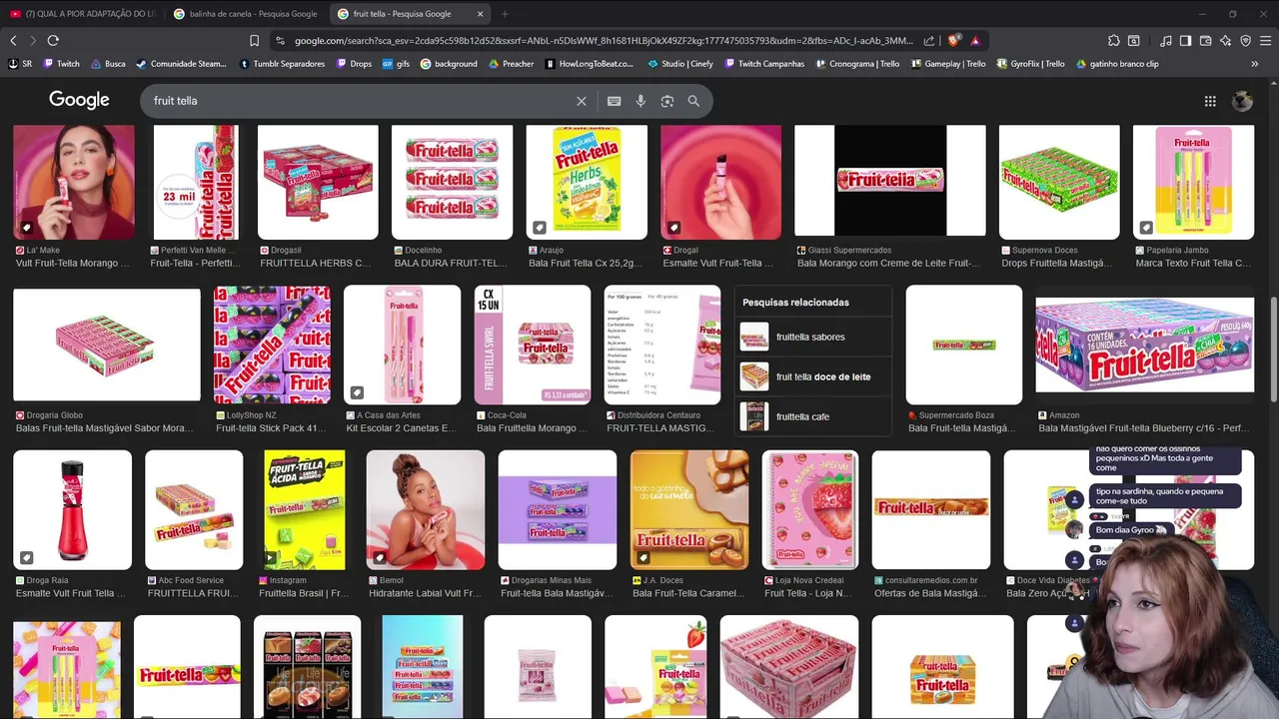Open the Drops bookmark
Image resolution: width=1279 pixels, height=719 pixels.
(x=354, y=64)
